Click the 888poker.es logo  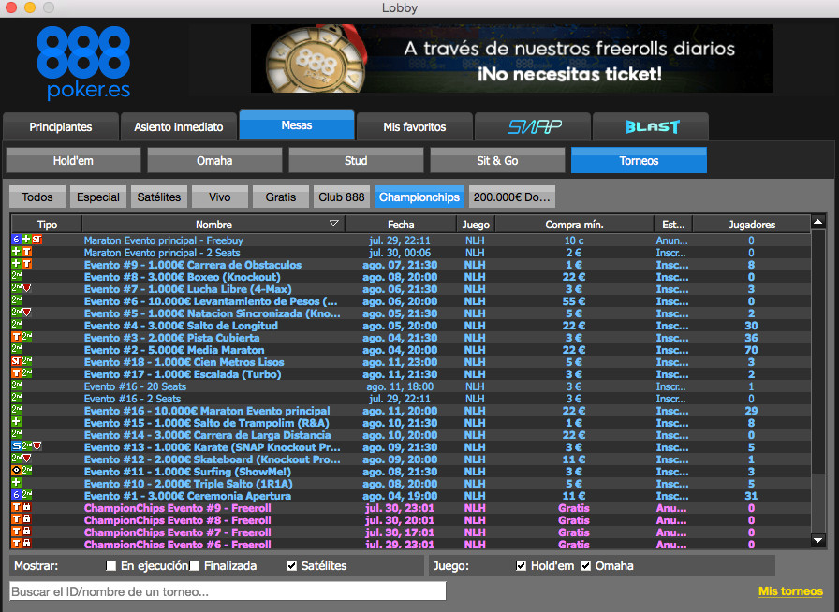pos(83,63)
